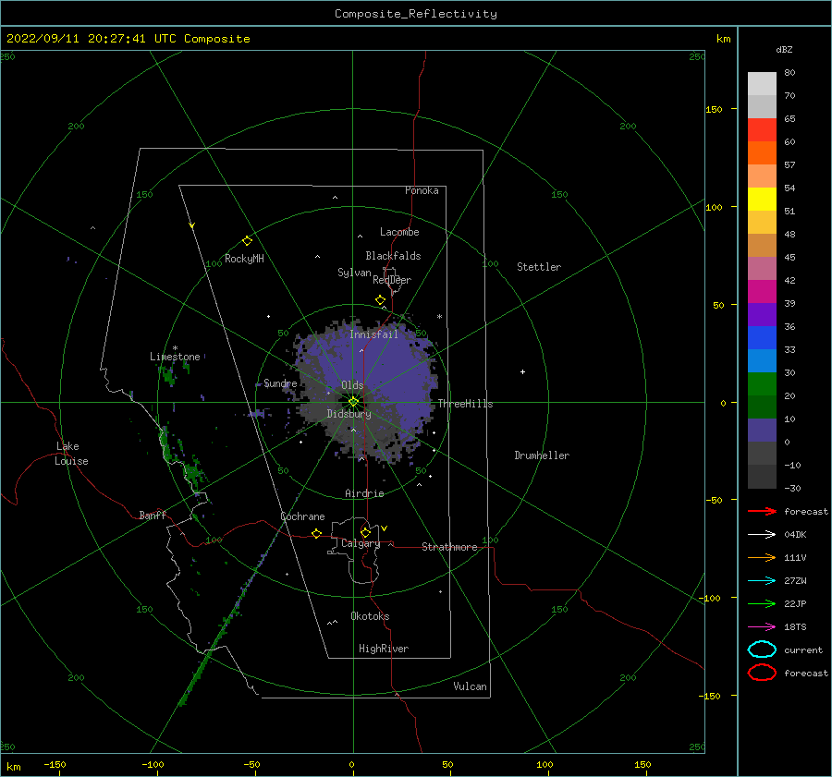Click the Strathmore label
This screenshot has height=777, width=832.
(x=449, y=547)
